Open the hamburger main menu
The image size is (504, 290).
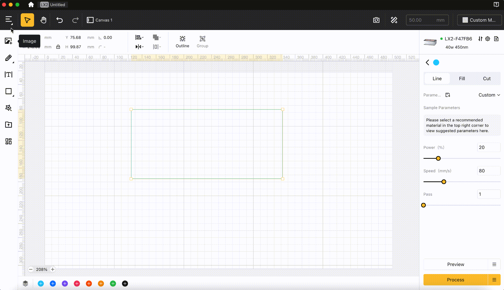[8, 20]
